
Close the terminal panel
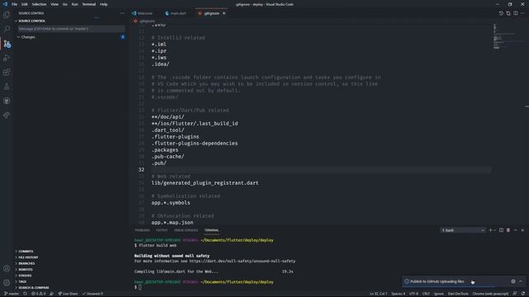(x=522, y=230)
